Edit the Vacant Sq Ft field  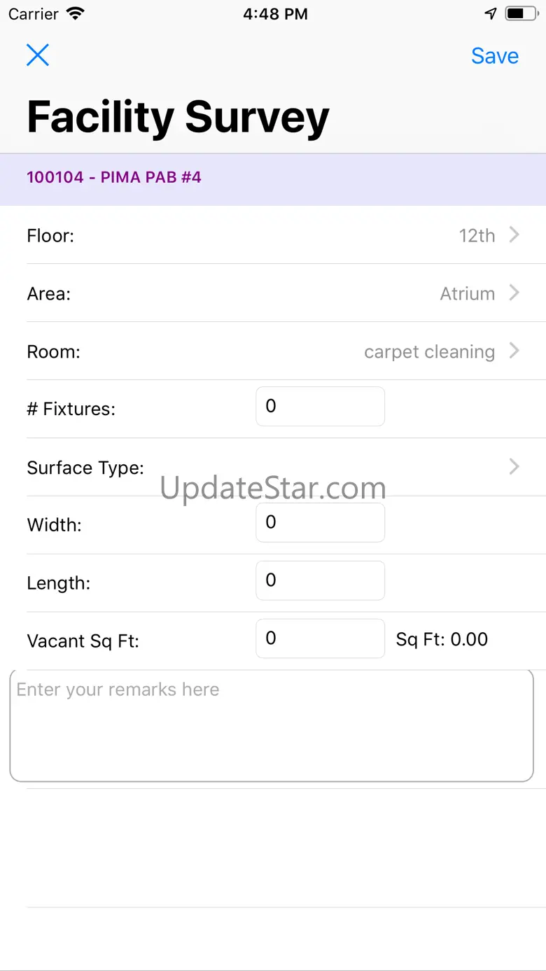click(320, 638)
